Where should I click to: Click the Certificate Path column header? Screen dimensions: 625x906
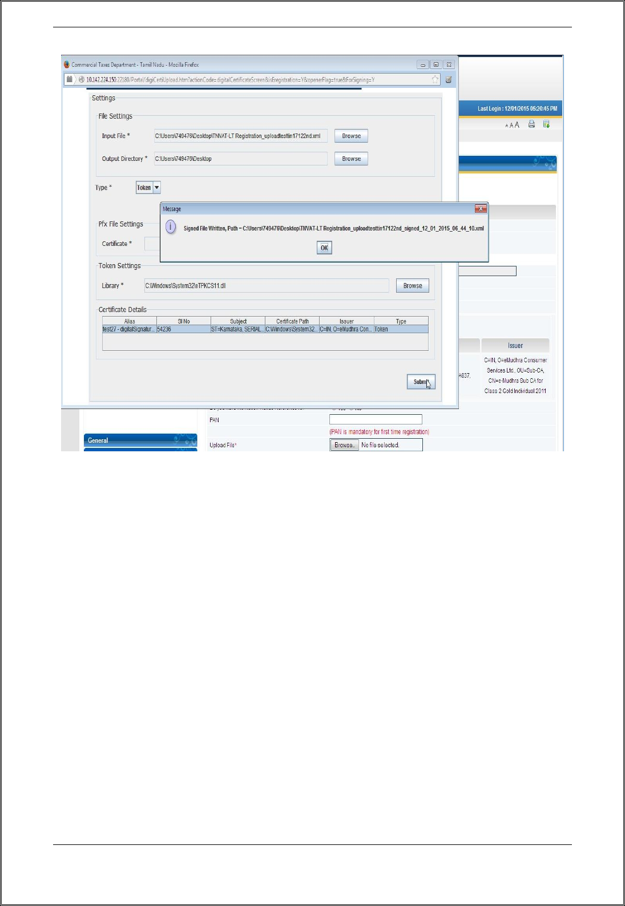(x=292, y=321)
